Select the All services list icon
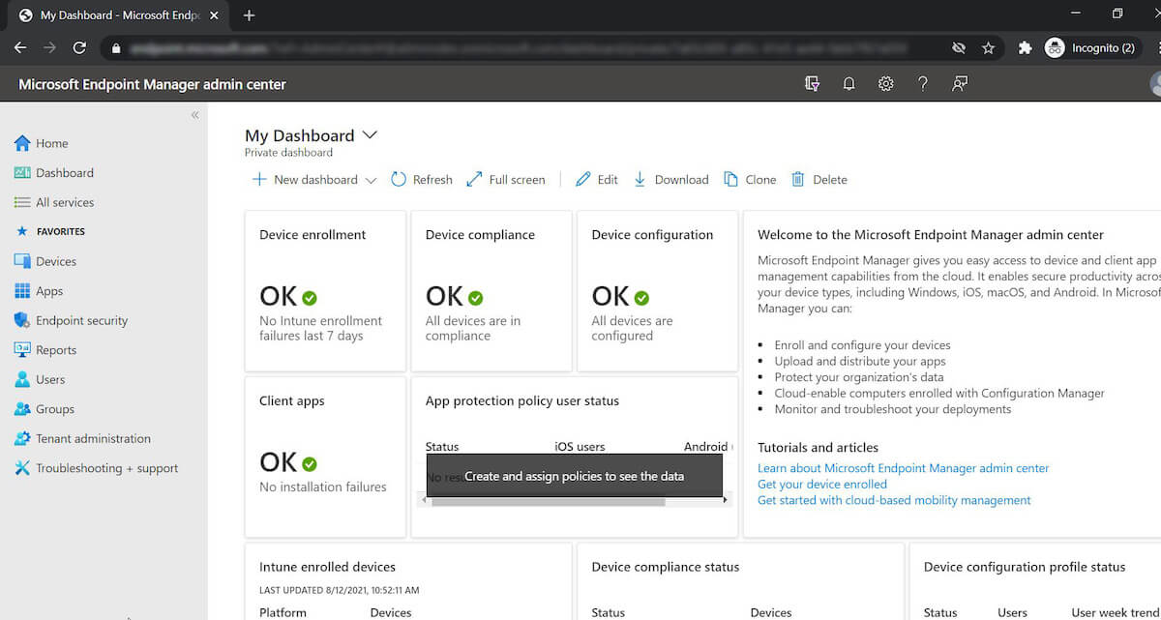Image resolution: width=1161 pixels, height=620 pixels. coord(22,202)
